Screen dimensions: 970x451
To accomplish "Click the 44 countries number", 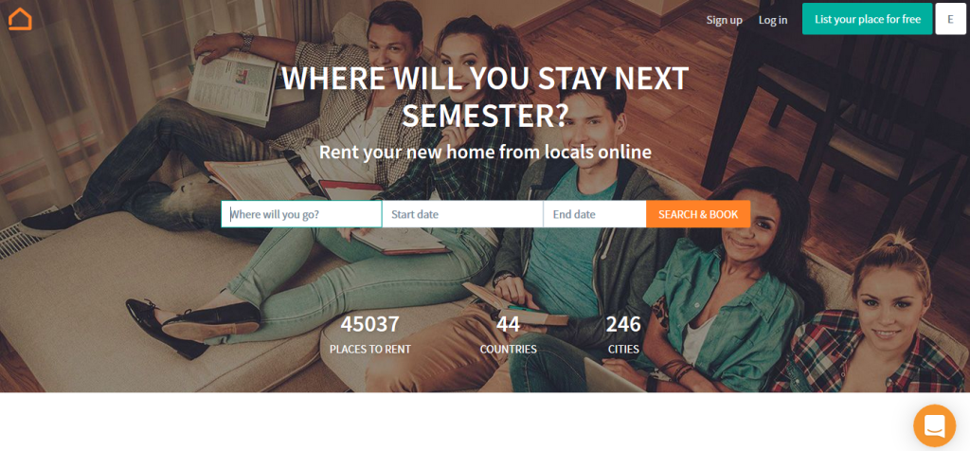I will click(508, 324).
